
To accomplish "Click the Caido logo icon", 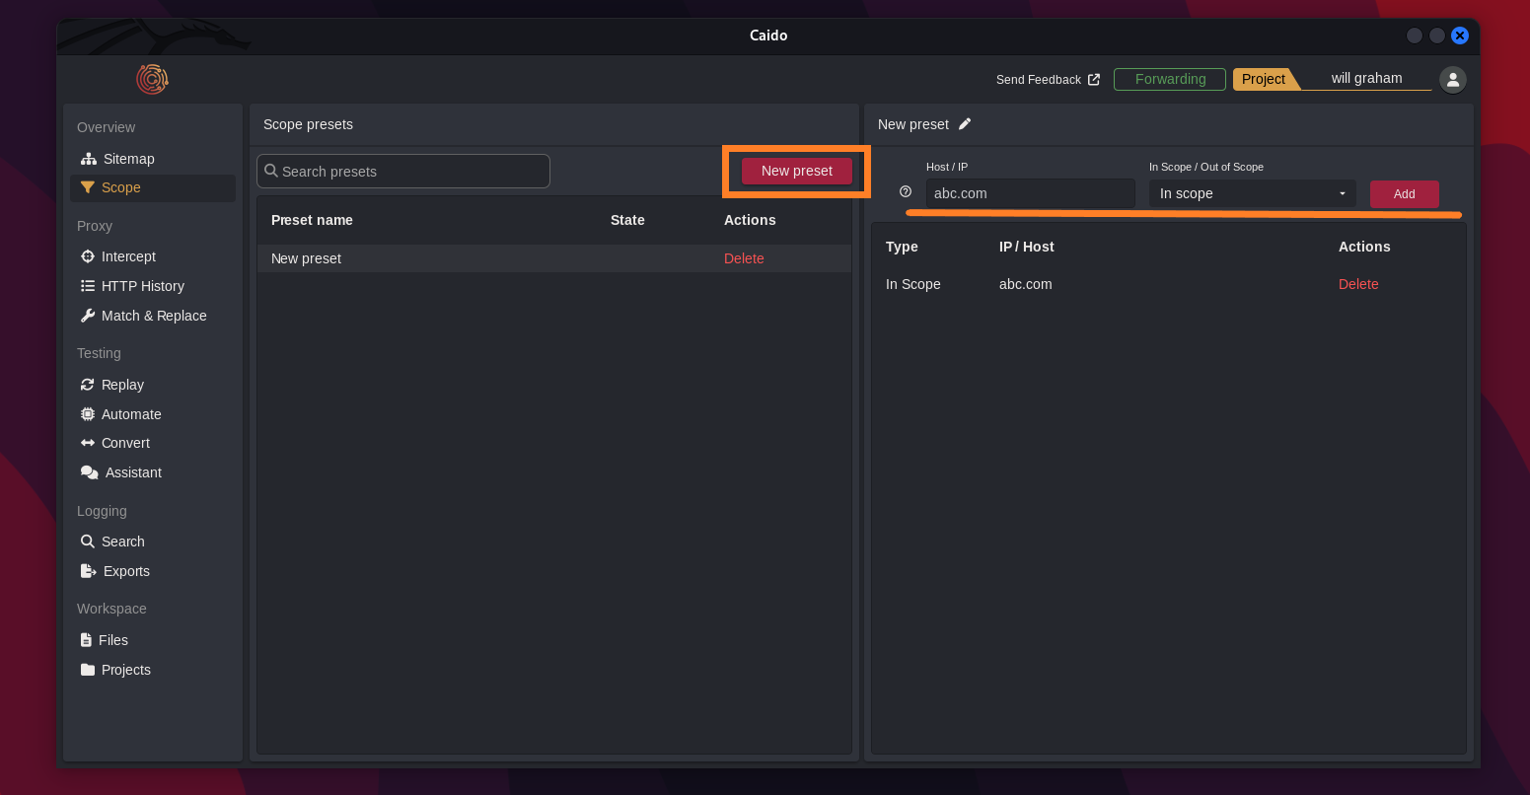I will tap(152, 79).
